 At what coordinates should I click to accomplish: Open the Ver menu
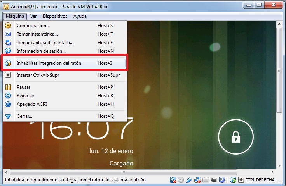pyautogui.click(x=33, y=16)
